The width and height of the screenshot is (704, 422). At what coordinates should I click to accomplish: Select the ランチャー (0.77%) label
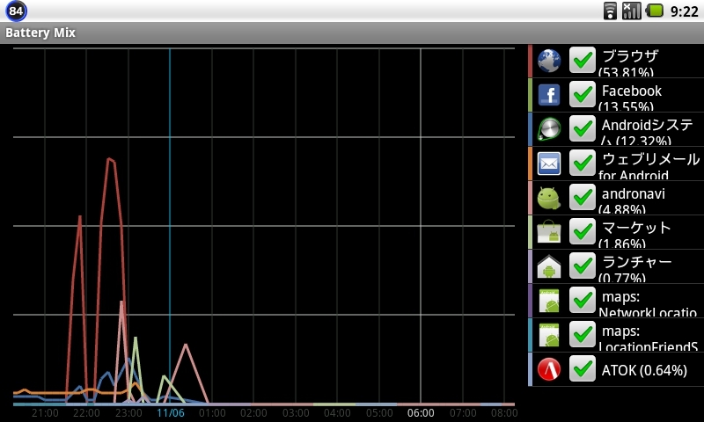[x=635, y=269]
